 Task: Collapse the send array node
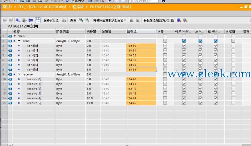(19, 41)
